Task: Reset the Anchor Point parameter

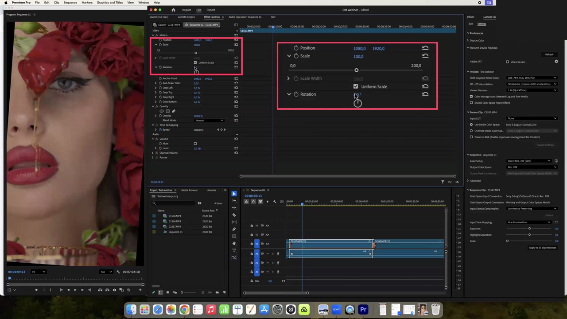Action: click(236, 78)
